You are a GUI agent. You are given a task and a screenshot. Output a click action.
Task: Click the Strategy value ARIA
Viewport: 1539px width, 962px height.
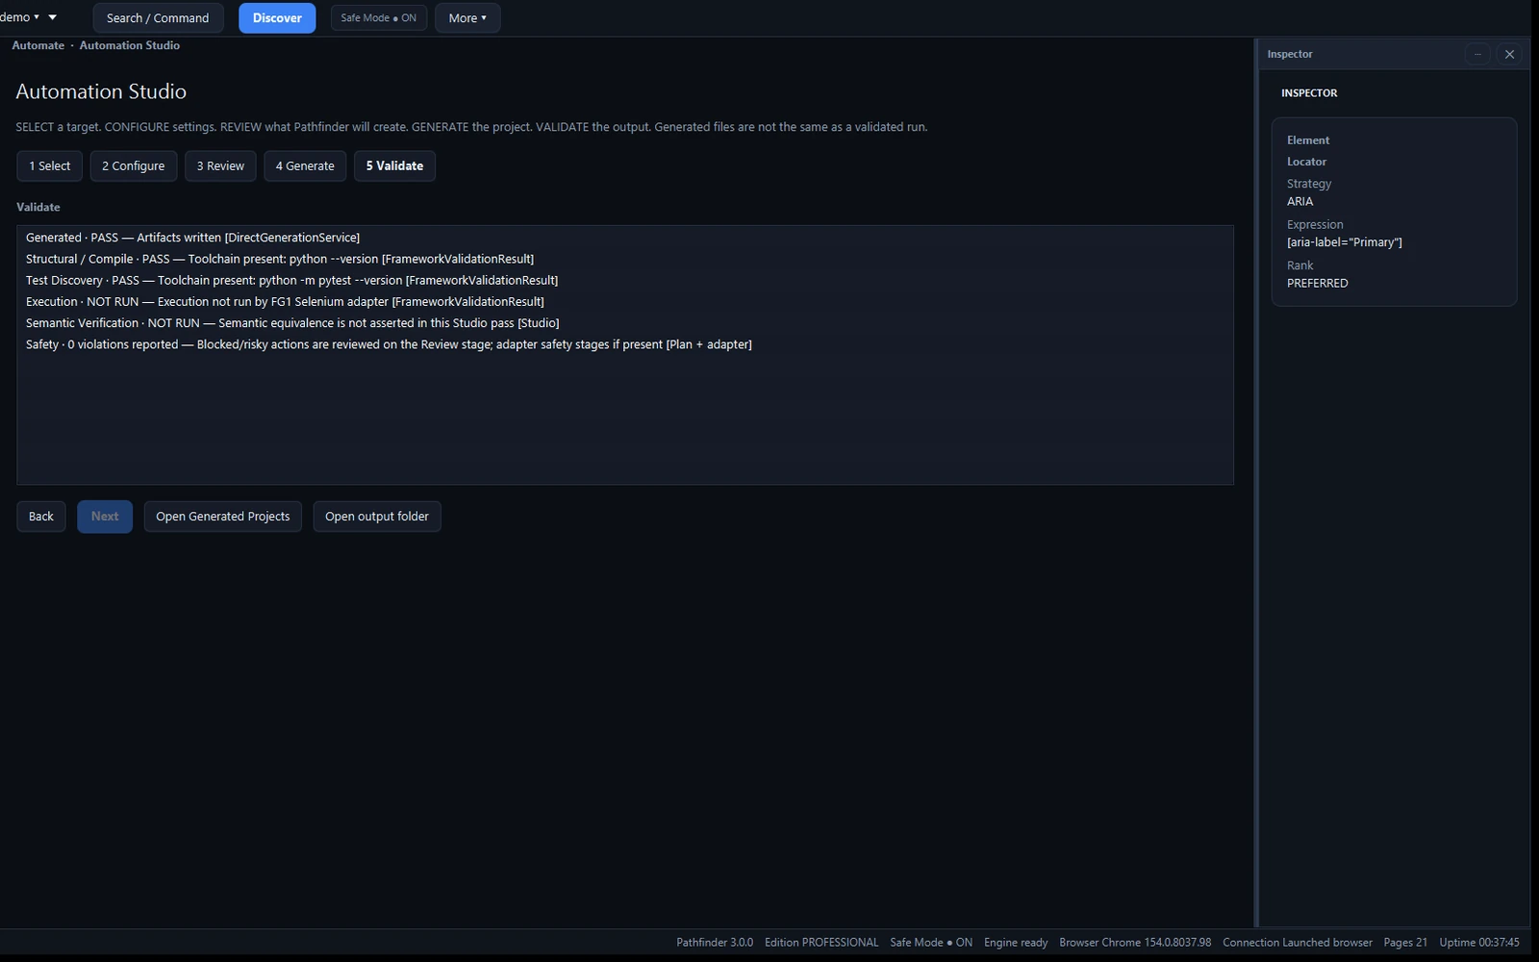click(x=1299, y=202)
